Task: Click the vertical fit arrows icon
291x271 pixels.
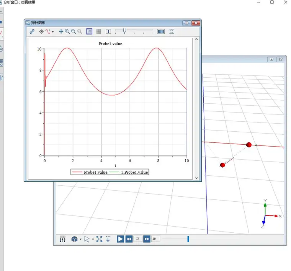Action: (172, 31)
